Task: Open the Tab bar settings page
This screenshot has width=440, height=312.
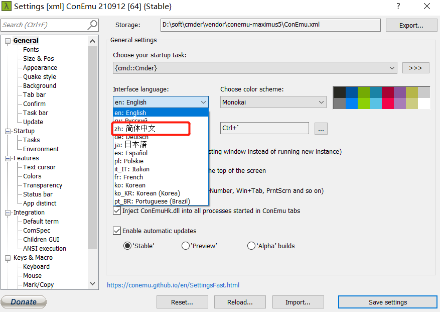Action: 34,95
